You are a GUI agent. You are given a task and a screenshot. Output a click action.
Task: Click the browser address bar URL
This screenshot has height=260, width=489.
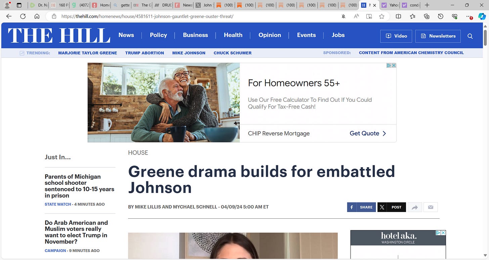(x=147, y=16)
